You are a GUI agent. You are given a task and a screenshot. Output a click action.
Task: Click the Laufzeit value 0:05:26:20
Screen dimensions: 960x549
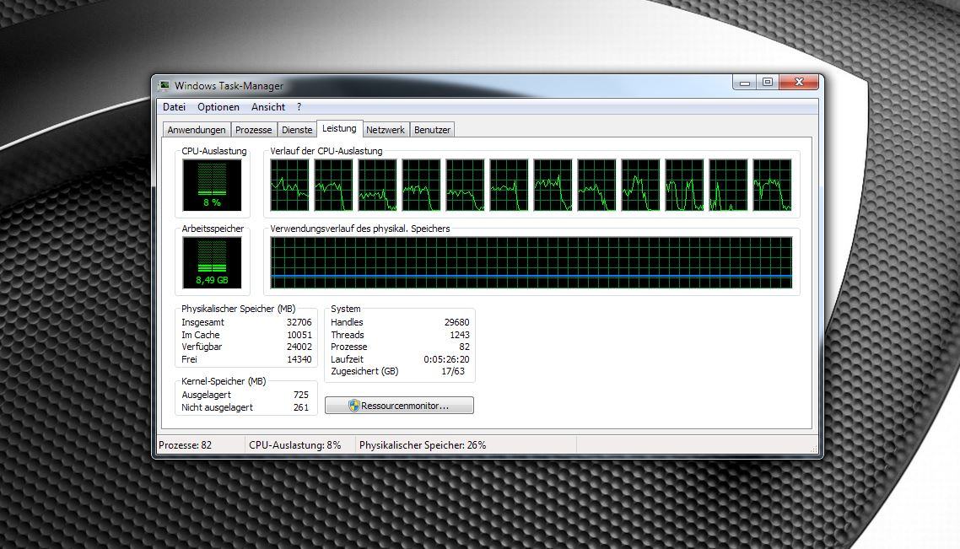tap(446, 359)
